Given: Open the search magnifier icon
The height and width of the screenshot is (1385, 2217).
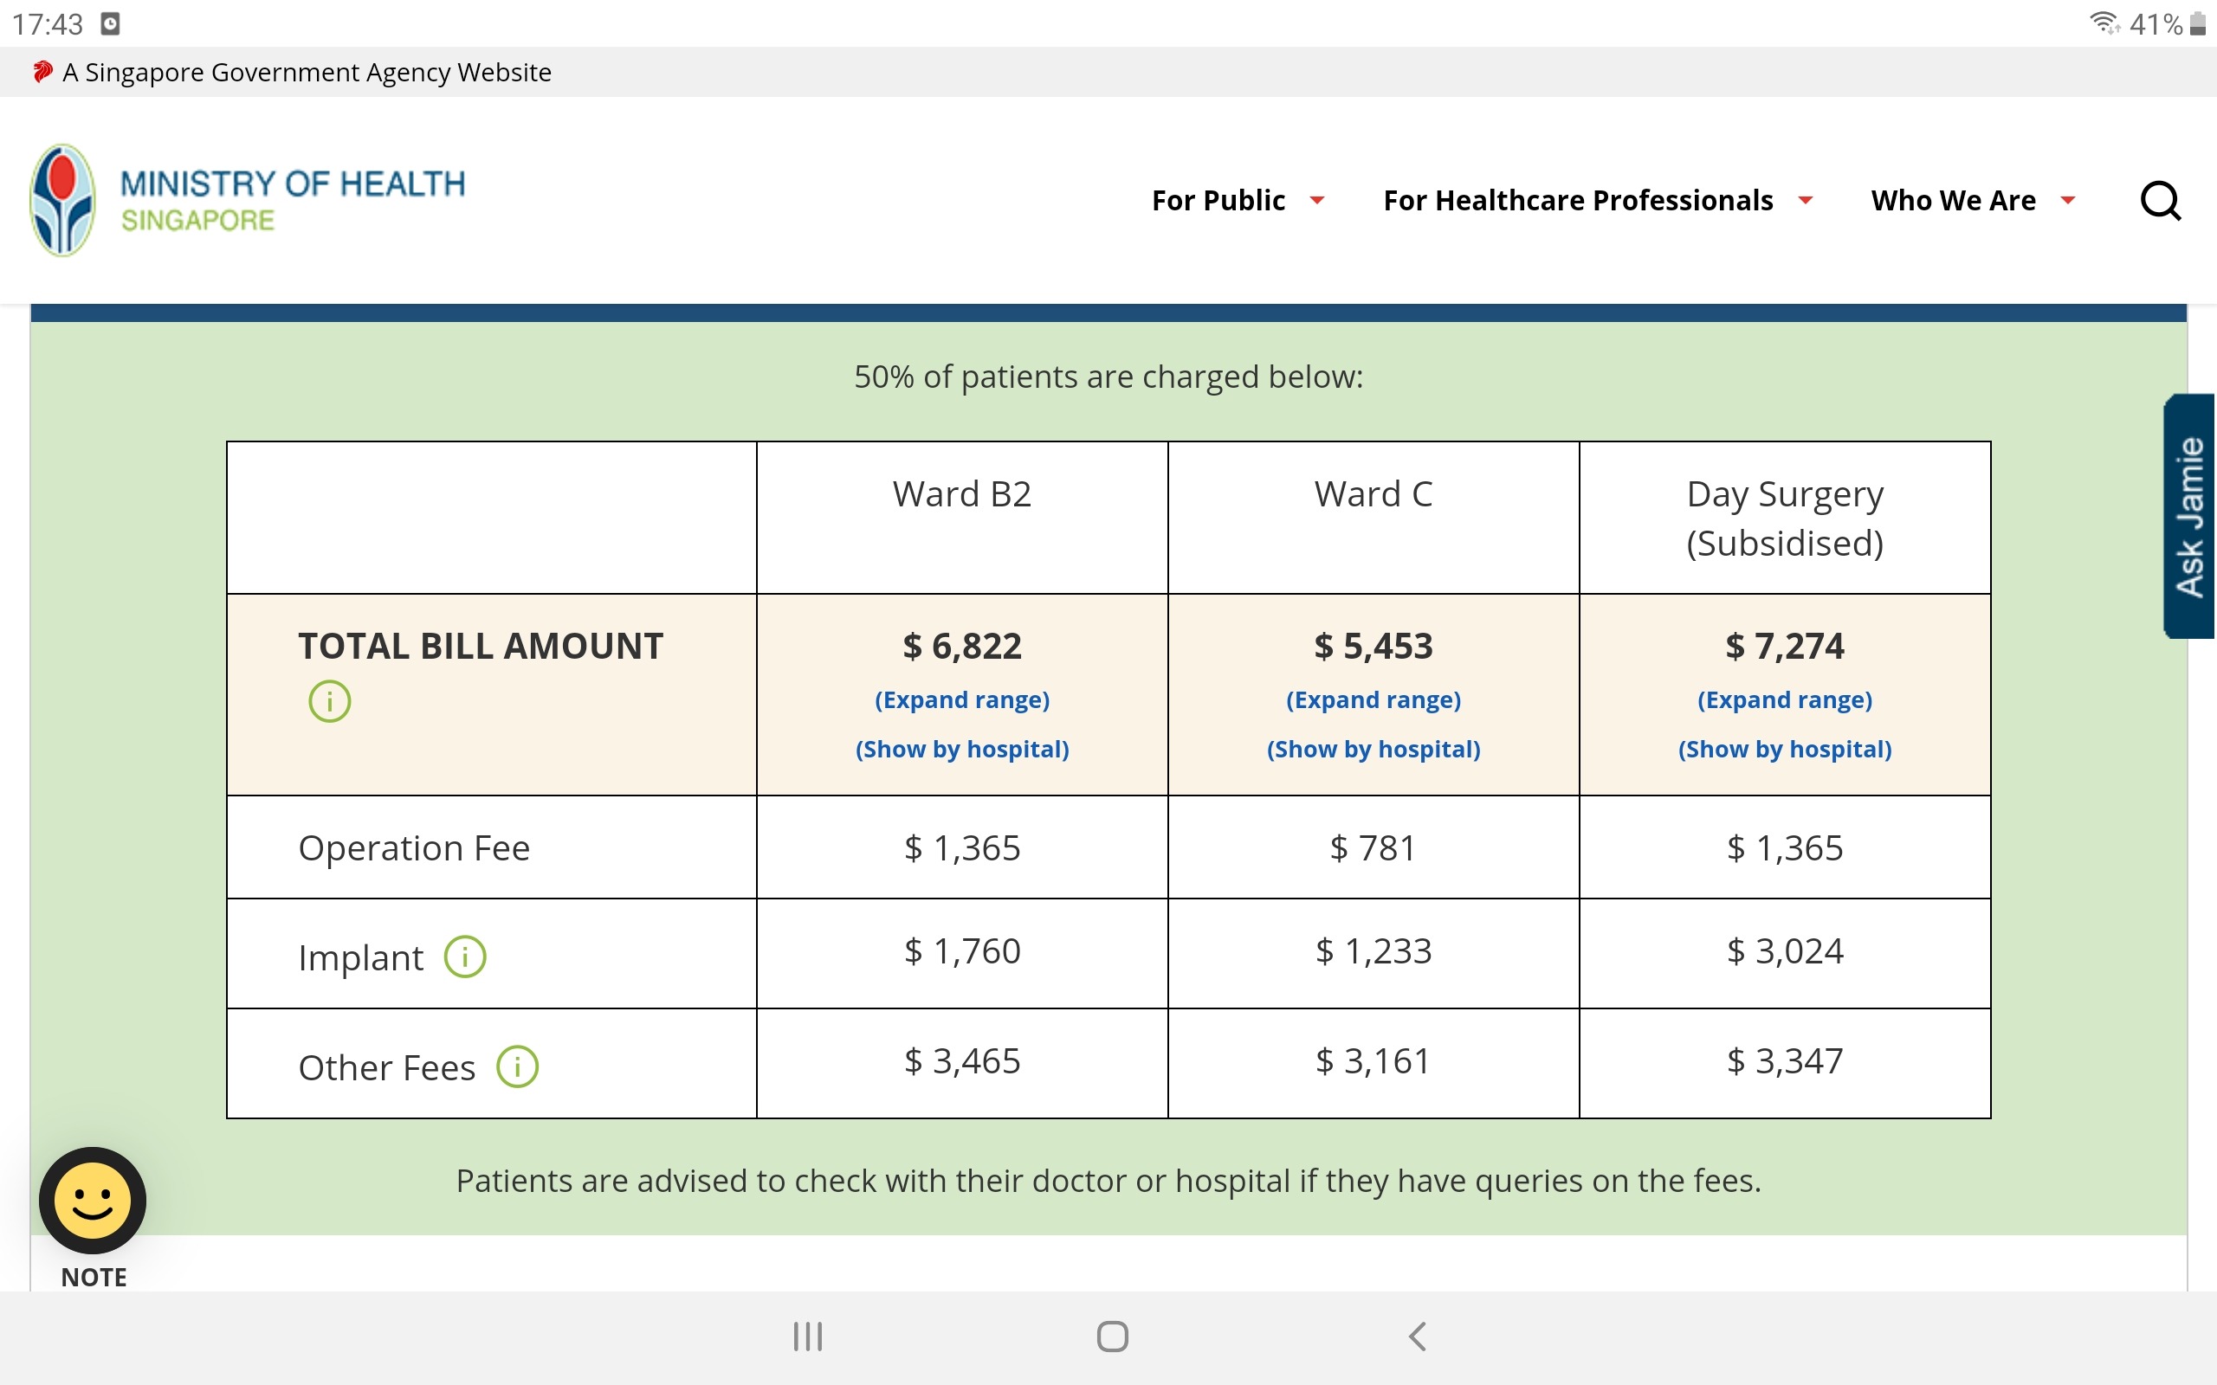Looking at the screenshot, I should click(x=2159, y=201).
